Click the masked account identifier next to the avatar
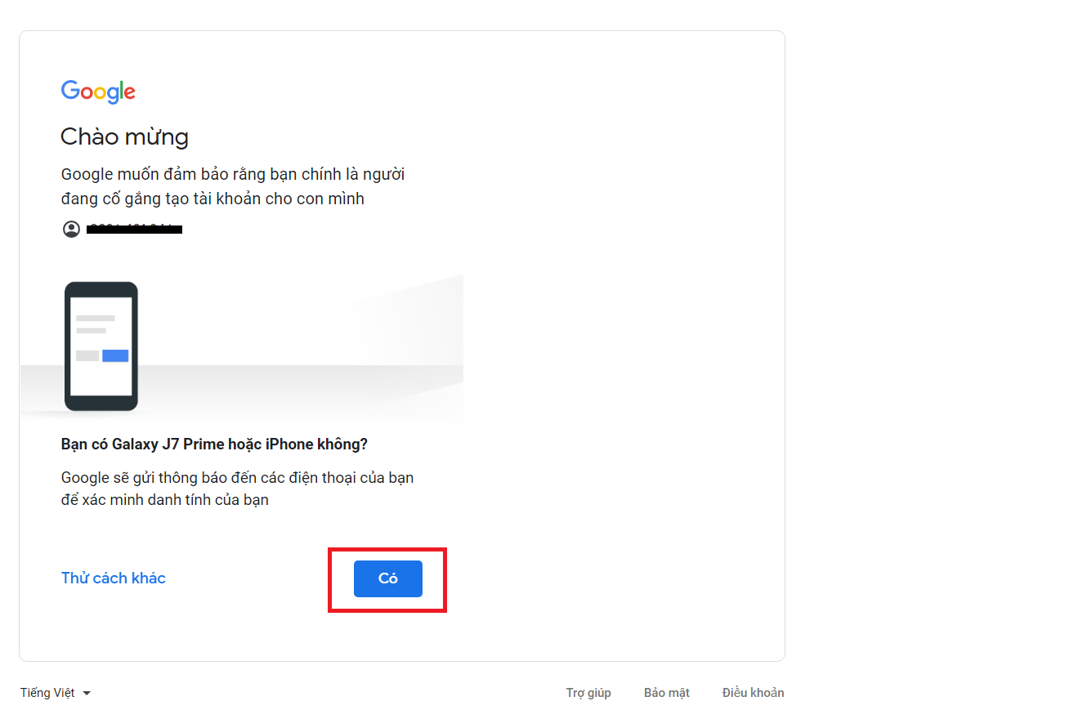Screen dimensions: 1087x719 [134, 230]
